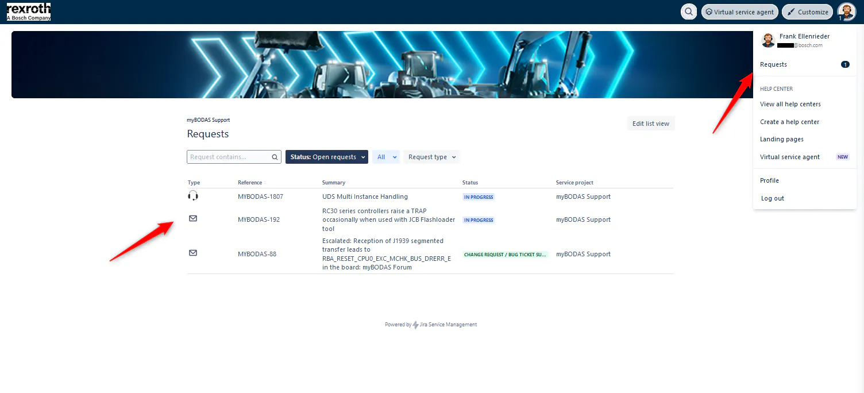Screen dimensions: 864x393
Task: Click the Customize button in header
Action: click(x=808, y=11)
